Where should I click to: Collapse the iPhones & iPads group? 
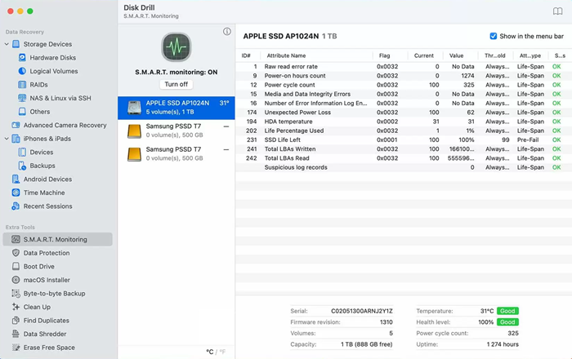tap(7, 139)
